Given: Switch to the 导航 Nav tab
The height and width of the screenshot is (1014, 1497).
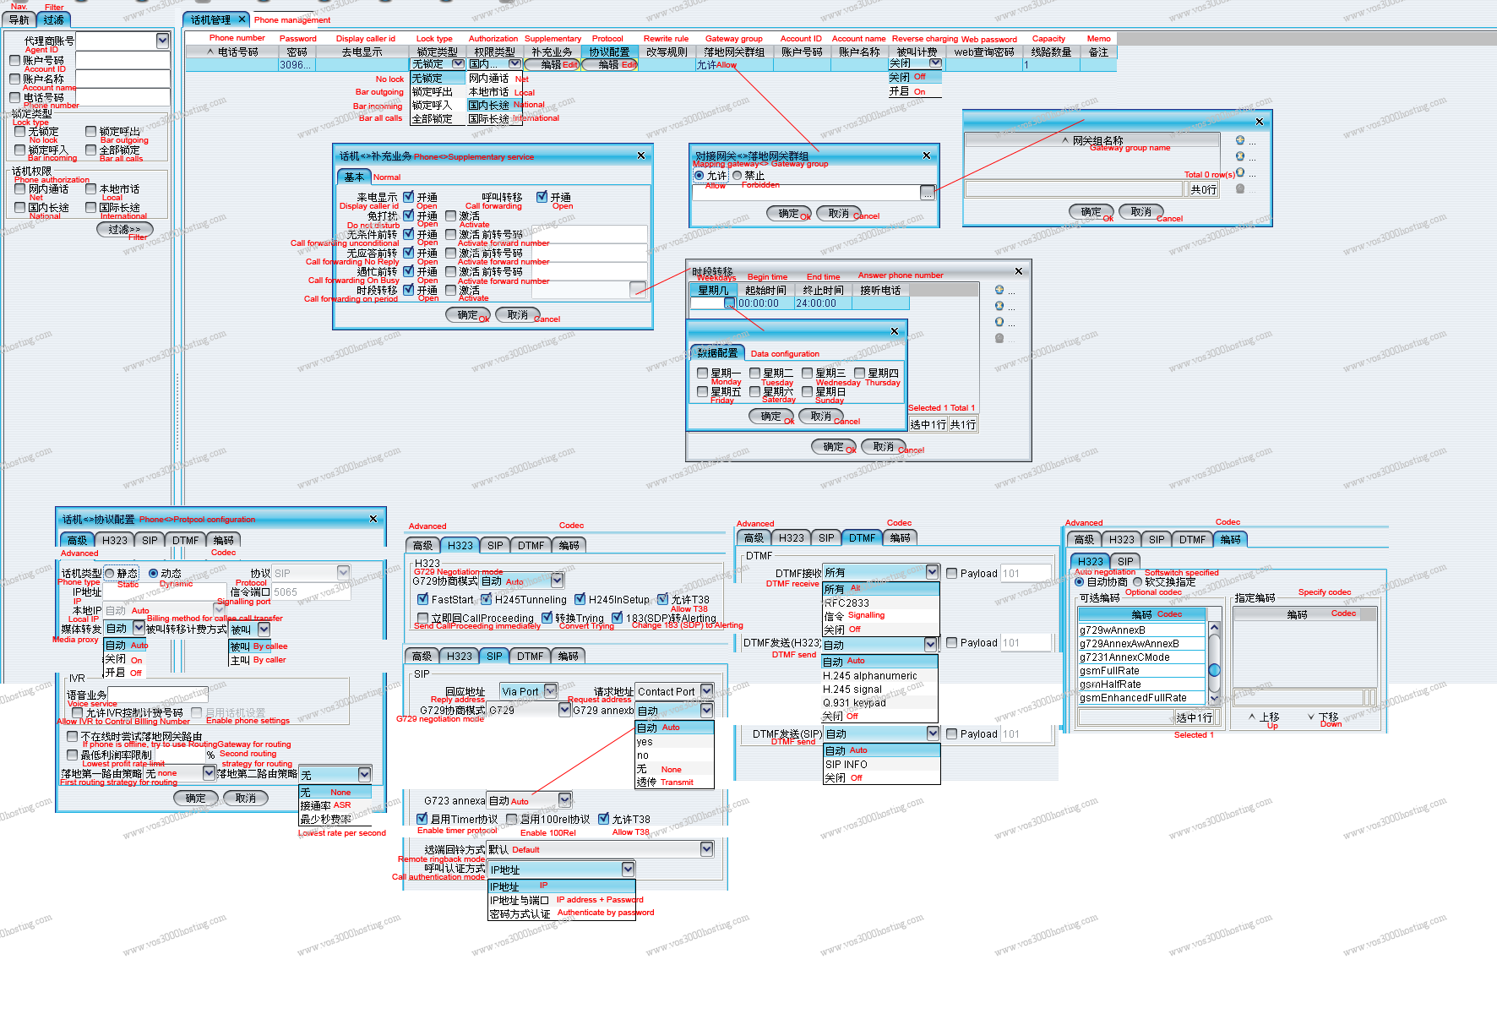Looking at the screenshot, I should coord(19,19).
